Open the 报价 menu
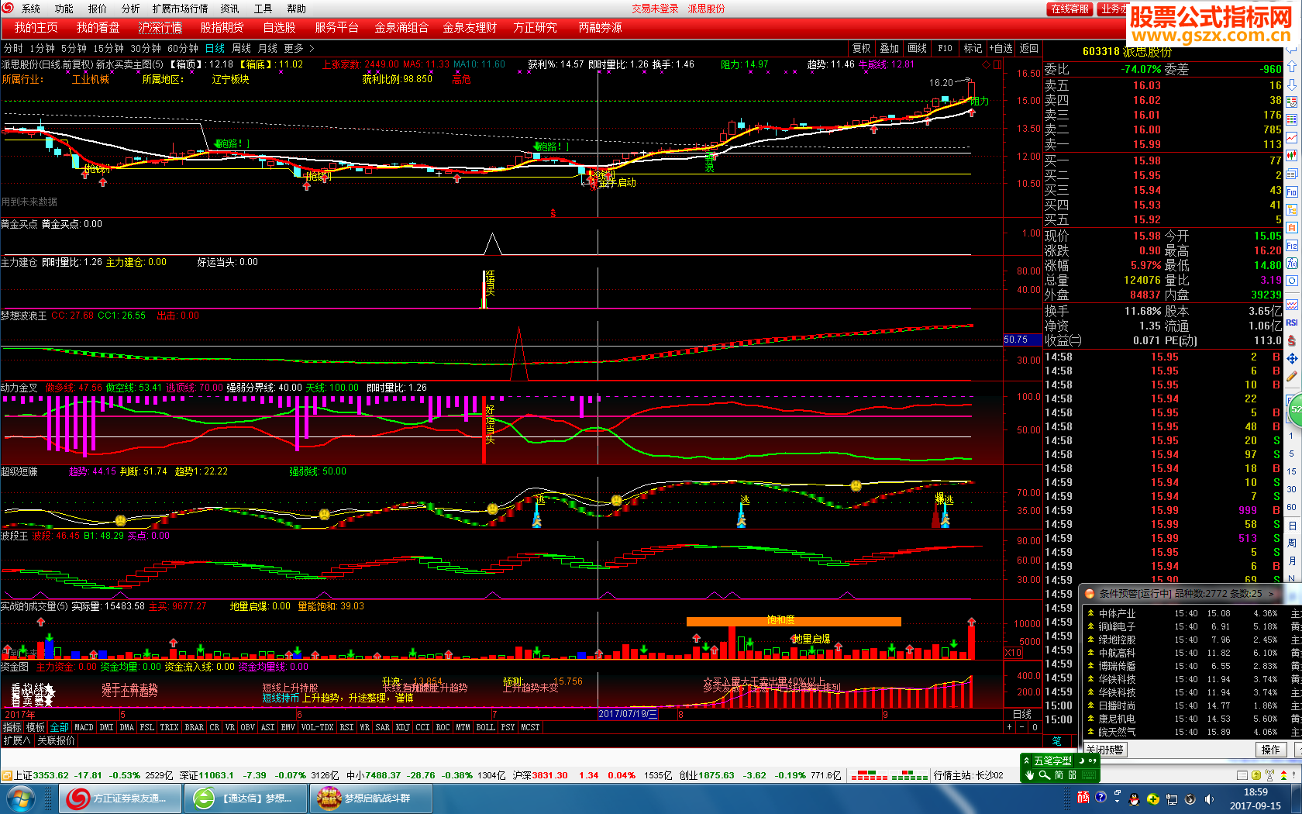1302x814 pixels. (x=97, y=9)
